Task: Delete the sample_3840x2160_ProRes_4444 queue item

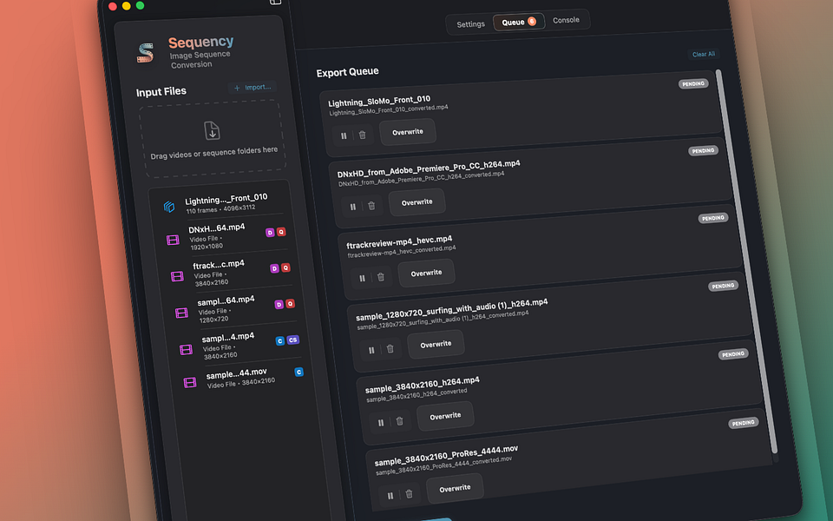Action: pyautogui.click(x=409, y=494)
